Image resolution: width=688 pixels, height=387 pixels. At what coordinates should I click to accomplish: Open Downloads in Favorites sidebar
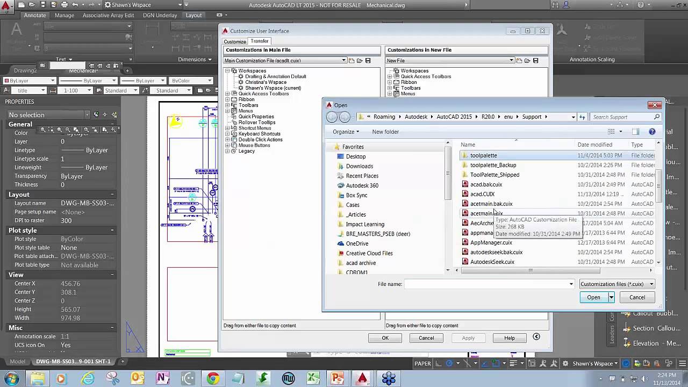359,166
